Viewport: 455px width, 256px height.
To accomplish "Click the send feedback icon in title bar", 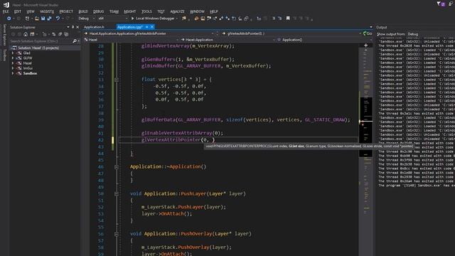I will click(451, 4).
